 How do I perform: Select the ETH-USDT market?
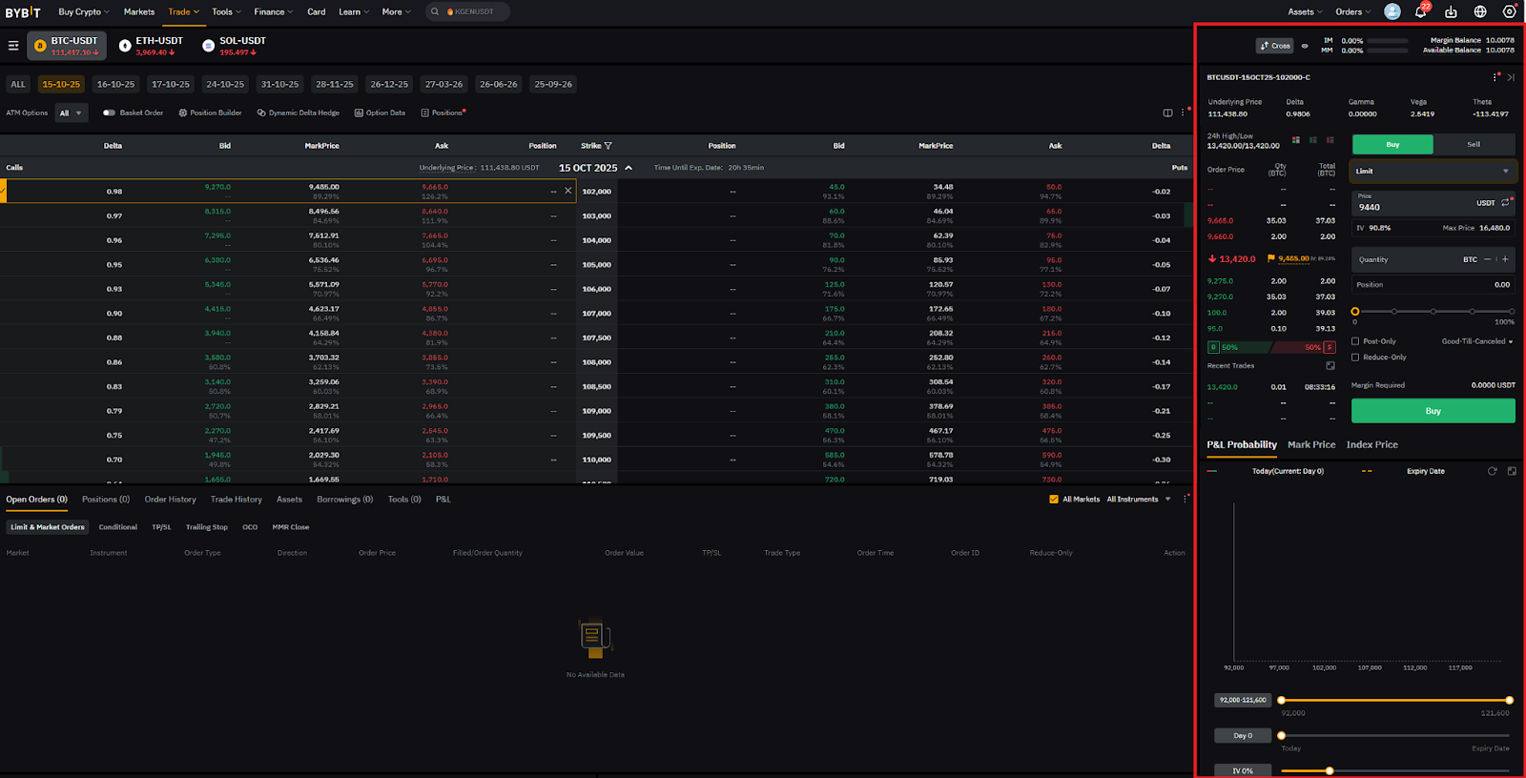[x=152, y=46]
